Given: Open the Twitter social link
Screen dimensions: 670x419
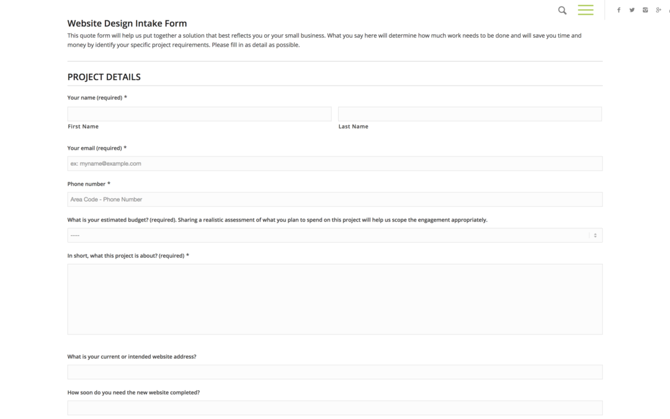Looking at the screenshot, I should (632, 10).
